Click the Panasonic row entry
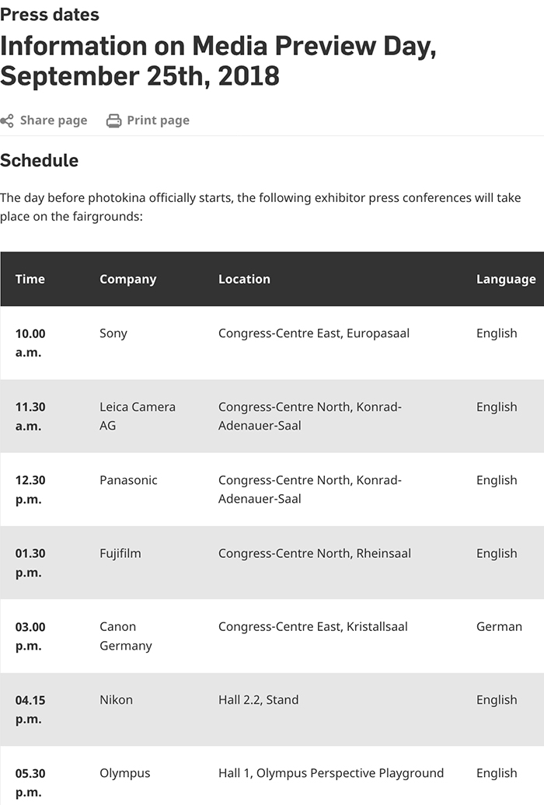The height and width of the screenshot is (805, 544). [128, 480]
